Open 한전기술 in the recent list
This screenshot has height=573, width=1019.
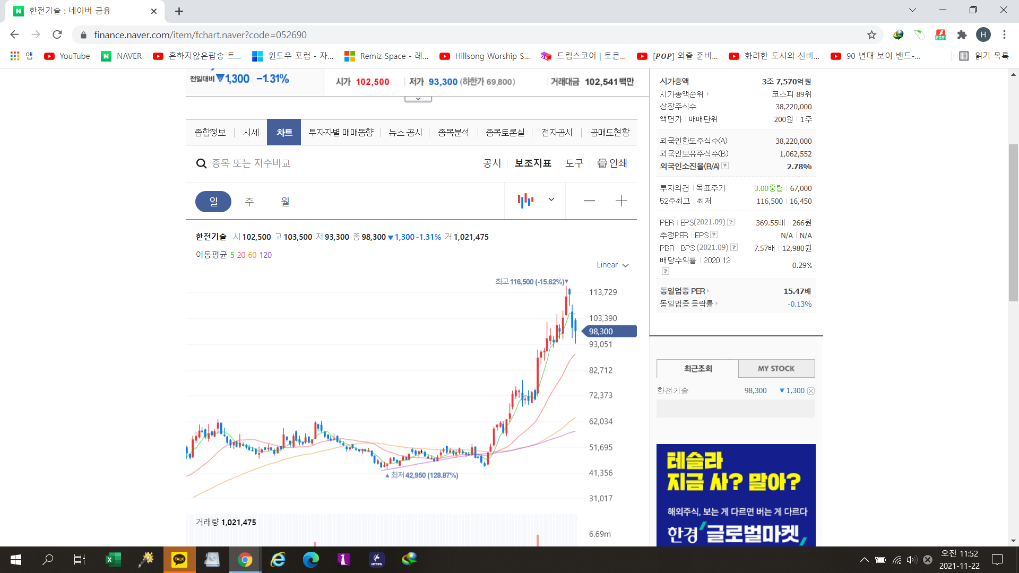(x=672, y=390)
